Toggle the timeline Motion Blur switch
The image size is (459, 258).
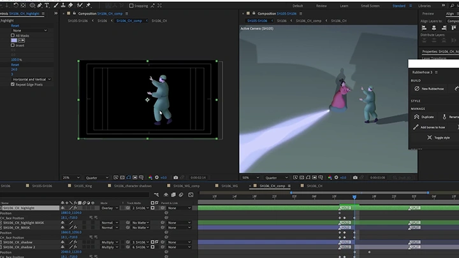coord(181,195)
